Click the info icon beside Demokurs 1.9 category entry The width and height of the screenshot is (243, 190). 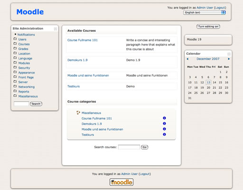[x=164, y=123]
